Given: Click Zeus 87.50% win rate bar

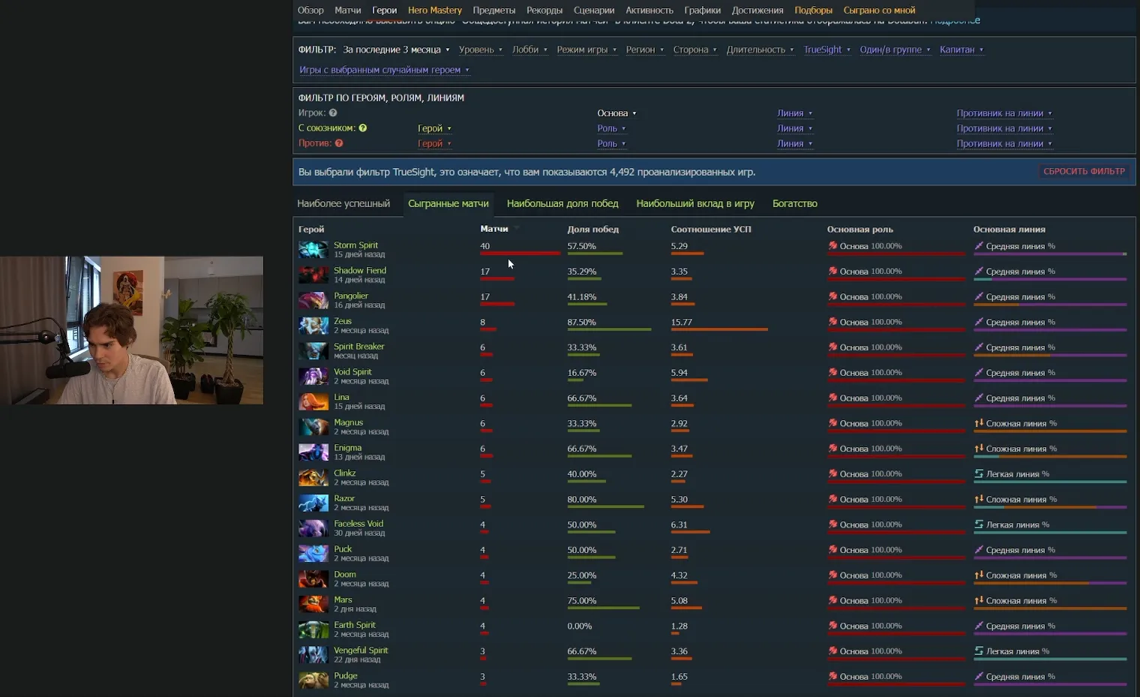Looking at the screenshot, I should coord(609,329).
